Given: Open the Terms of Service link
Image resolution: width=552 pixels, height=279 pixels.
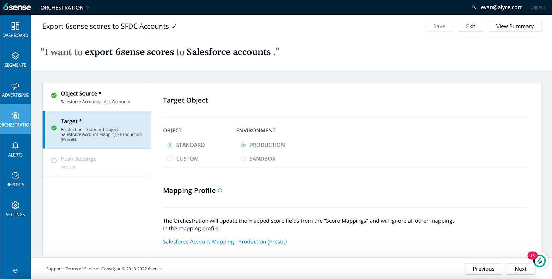Looking at the screenshot, I should coord(82,269).
